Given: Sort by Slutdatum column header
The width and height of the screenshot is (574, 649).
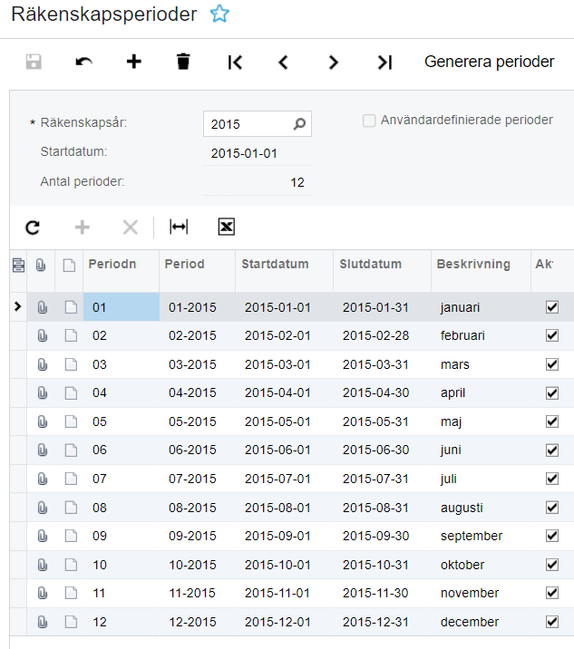Looking at the screenshot, I should (382, 271).
